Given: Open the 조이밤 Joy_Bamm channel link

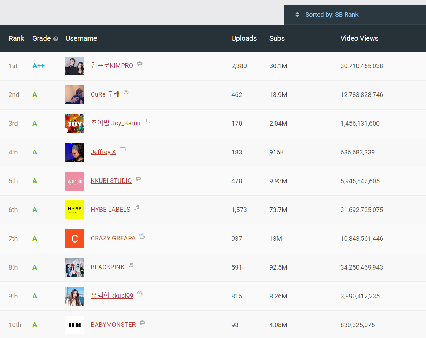Looking at the screenshot, I should pyautogui.click(x=117, y=123).
